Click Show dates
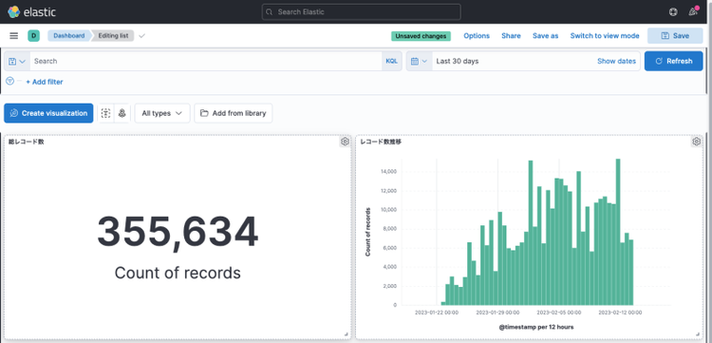 point(616,61)
